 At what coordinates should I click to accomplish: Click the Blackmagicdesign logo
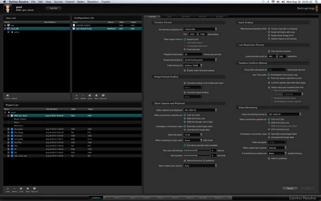307,8
